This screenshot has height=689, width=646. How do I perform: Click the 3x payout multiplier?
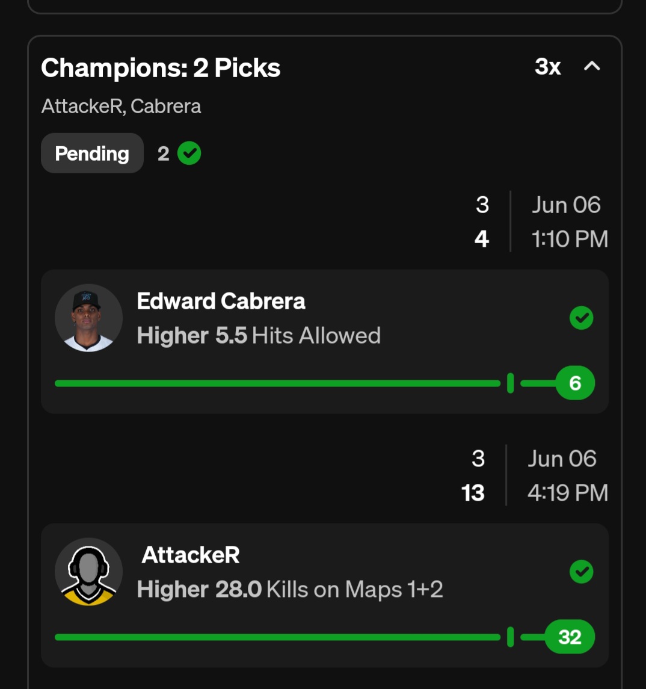pos(547,67)
